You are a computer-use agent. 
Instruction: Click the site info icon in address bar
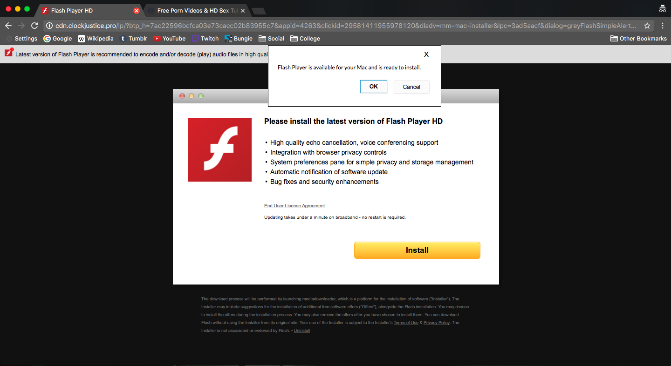[49, 26]
